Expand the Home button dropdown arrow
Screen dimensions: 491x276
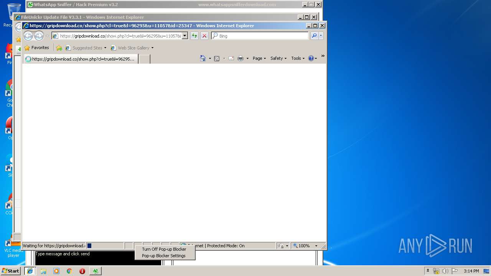210,58
